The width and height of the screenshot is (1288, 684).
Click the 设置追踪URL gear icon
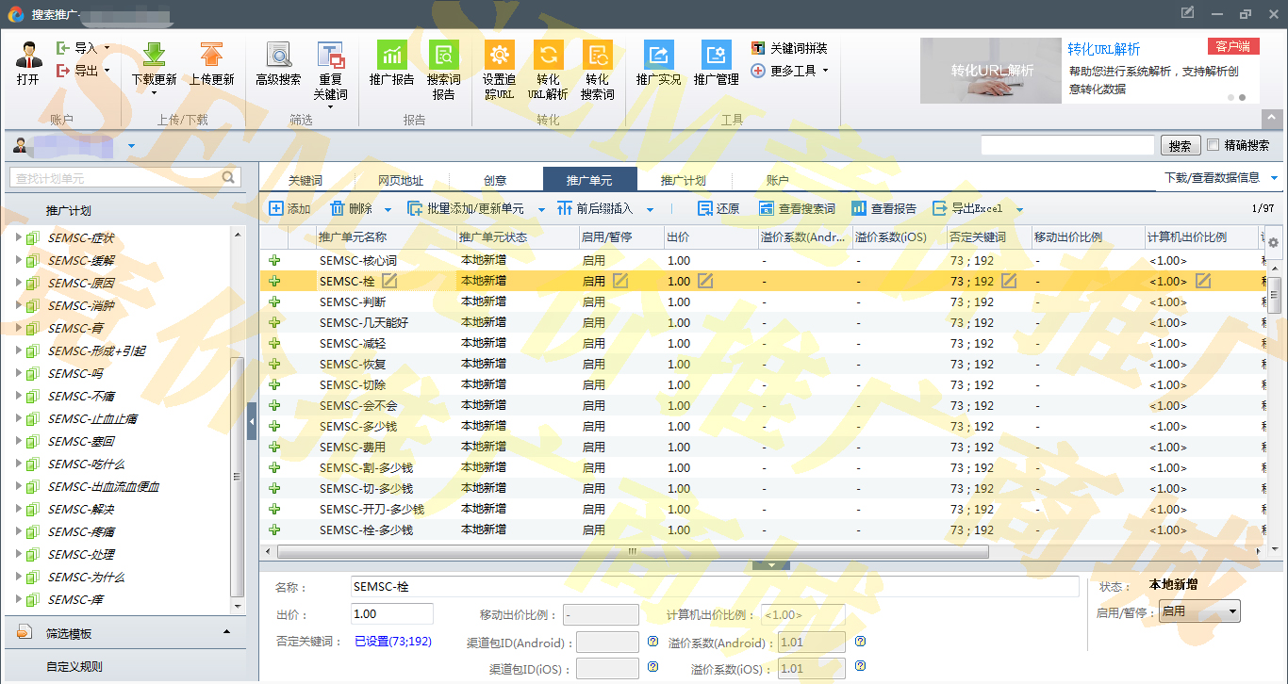[499, 54]
